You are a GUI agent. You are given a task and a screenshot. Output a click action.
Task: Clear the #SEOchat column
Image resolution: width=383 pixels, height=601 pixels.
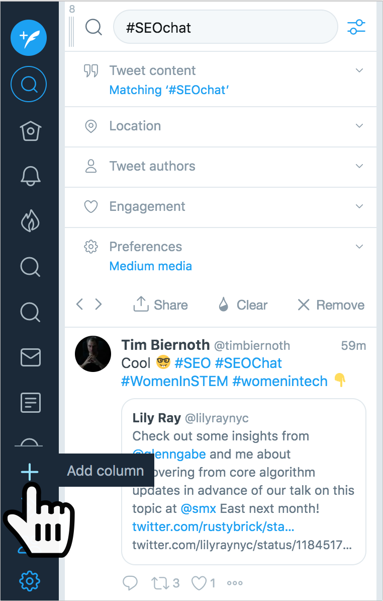coord(242,305)
